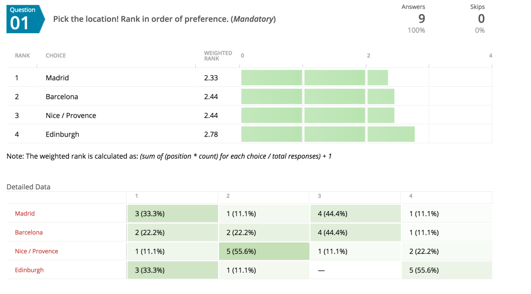Click the CHOICE column header
Viewport: 531px width, 294px height.
click(56, 56)
